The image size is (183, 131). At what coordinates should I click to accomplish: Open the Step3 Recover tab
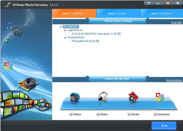[162, 13]
